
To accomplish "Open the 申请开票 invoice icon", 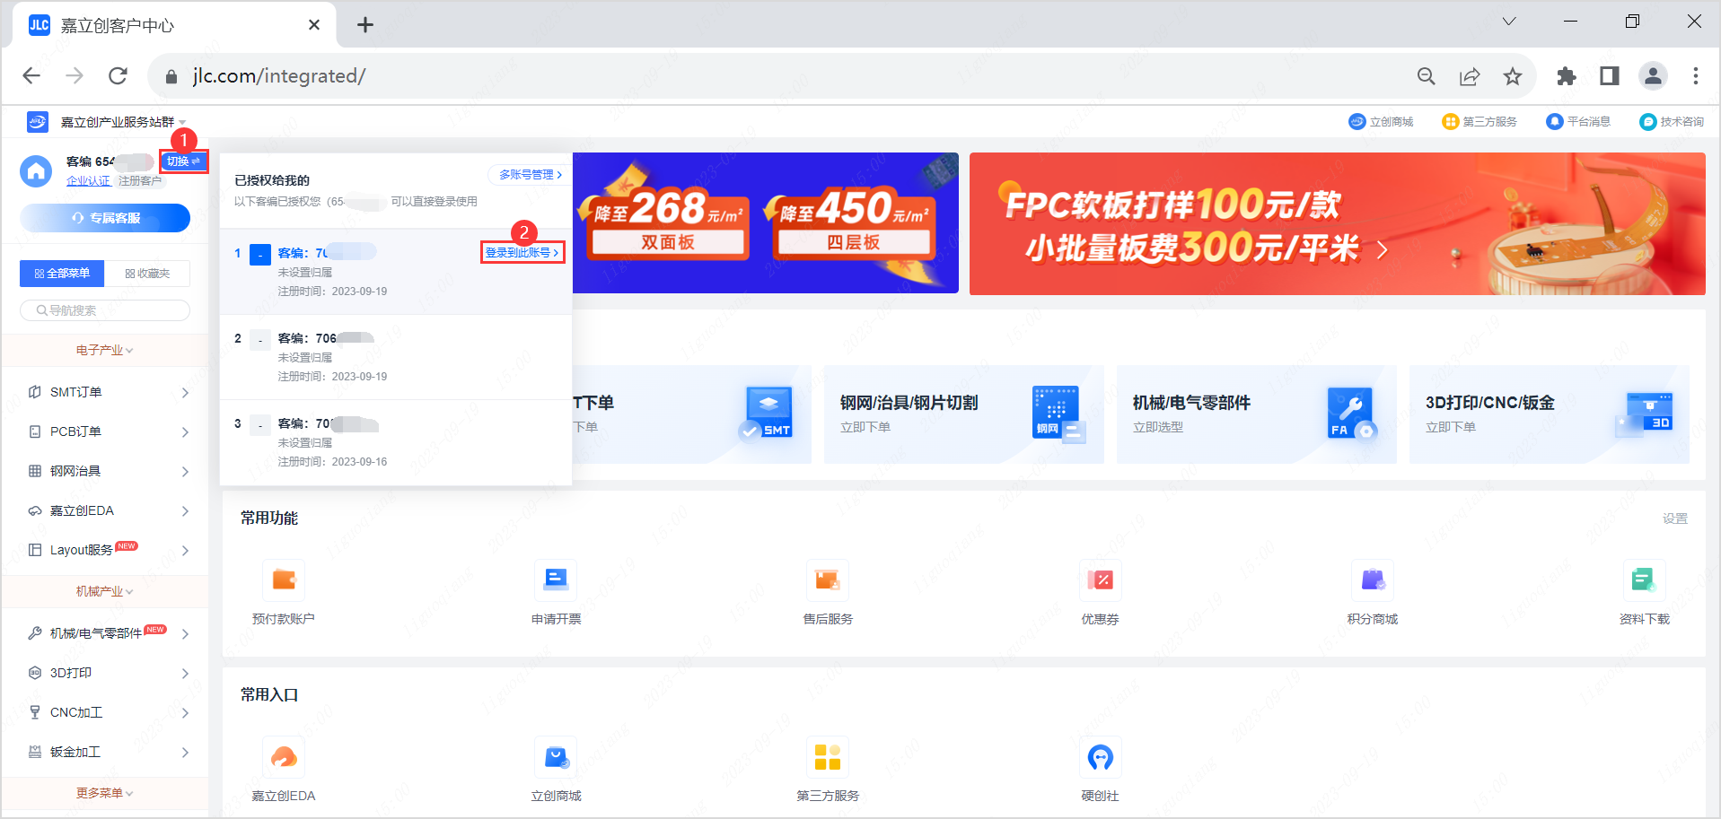I will pyautogui.click(x=556, y=580).
